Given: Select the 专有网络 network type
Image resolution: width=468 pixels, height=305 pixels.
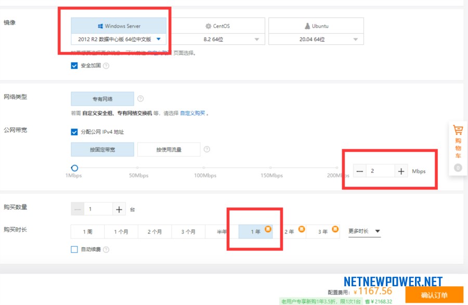Looking at the screenshot, I should [102, 99].
